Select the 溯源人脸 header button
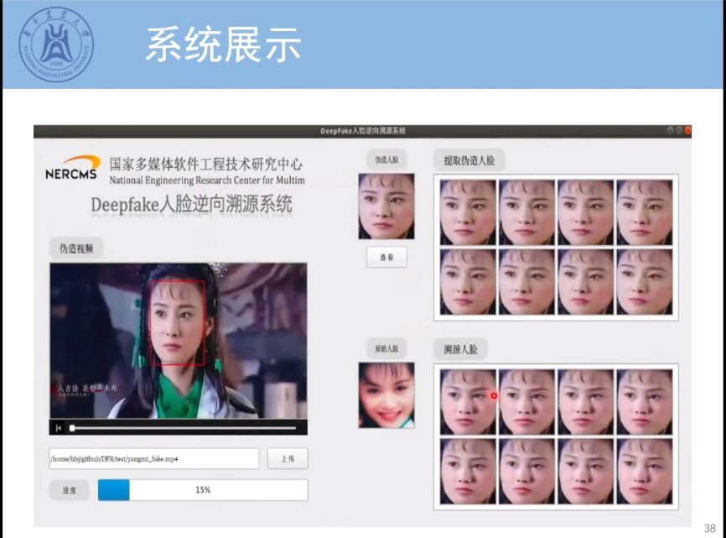Screen dimensions: 726x538 click(460, 348)
